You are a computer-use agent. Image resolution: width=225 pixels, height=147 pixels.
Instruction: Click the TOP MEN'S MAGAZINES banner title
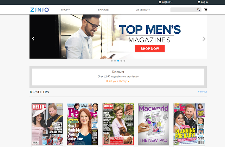150,34
